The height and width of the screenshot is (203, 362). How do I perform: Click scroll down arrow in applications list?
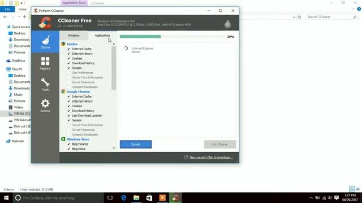click(x=114, y=148)
